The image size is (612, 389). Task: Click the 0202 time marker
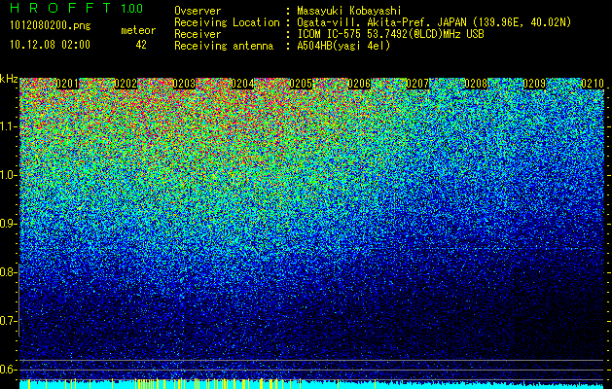click(x=126, y=84)
